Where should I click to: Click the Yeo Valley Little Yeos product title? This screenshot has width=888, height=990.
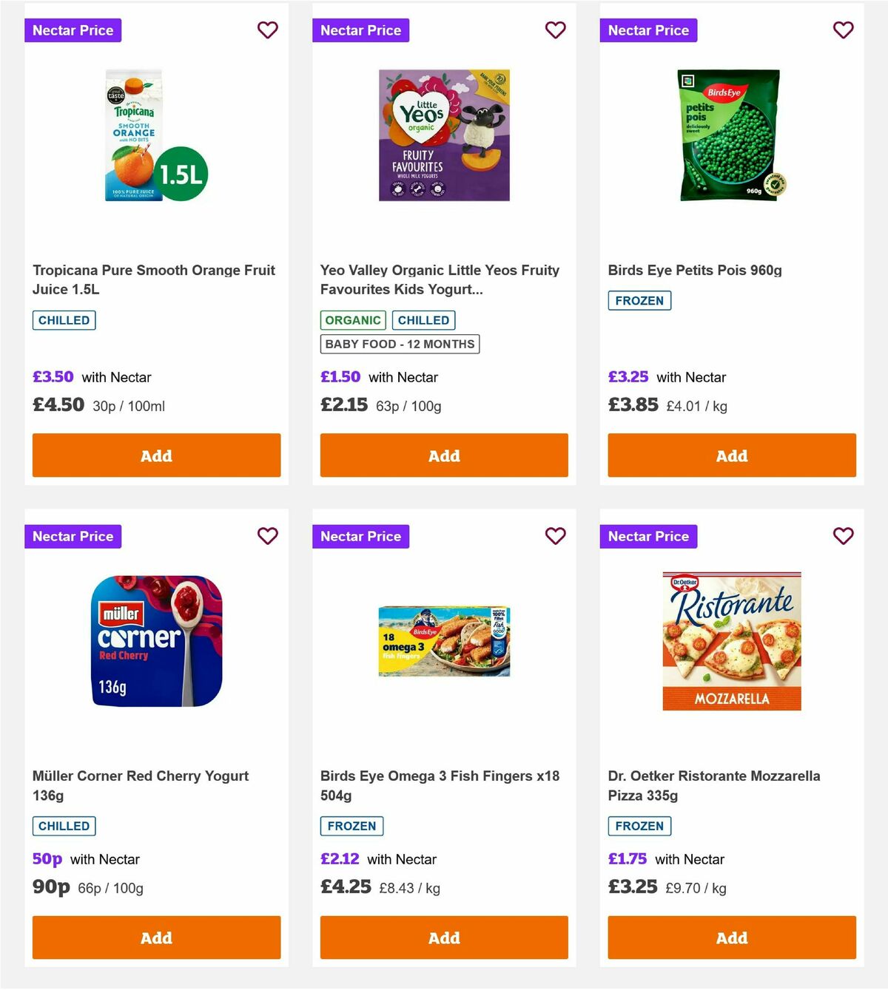[x=440, y=279]
